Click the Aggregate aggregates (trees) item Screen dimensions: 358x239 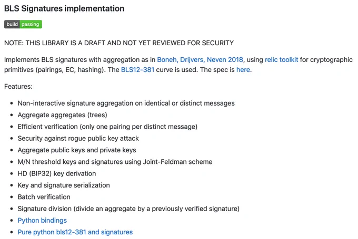click(62, 115)
